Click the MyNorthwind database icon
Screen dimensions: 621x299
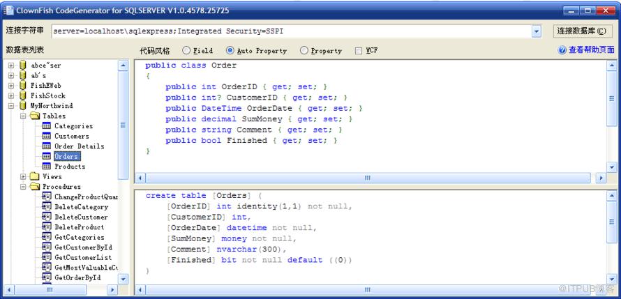(23, 106)
